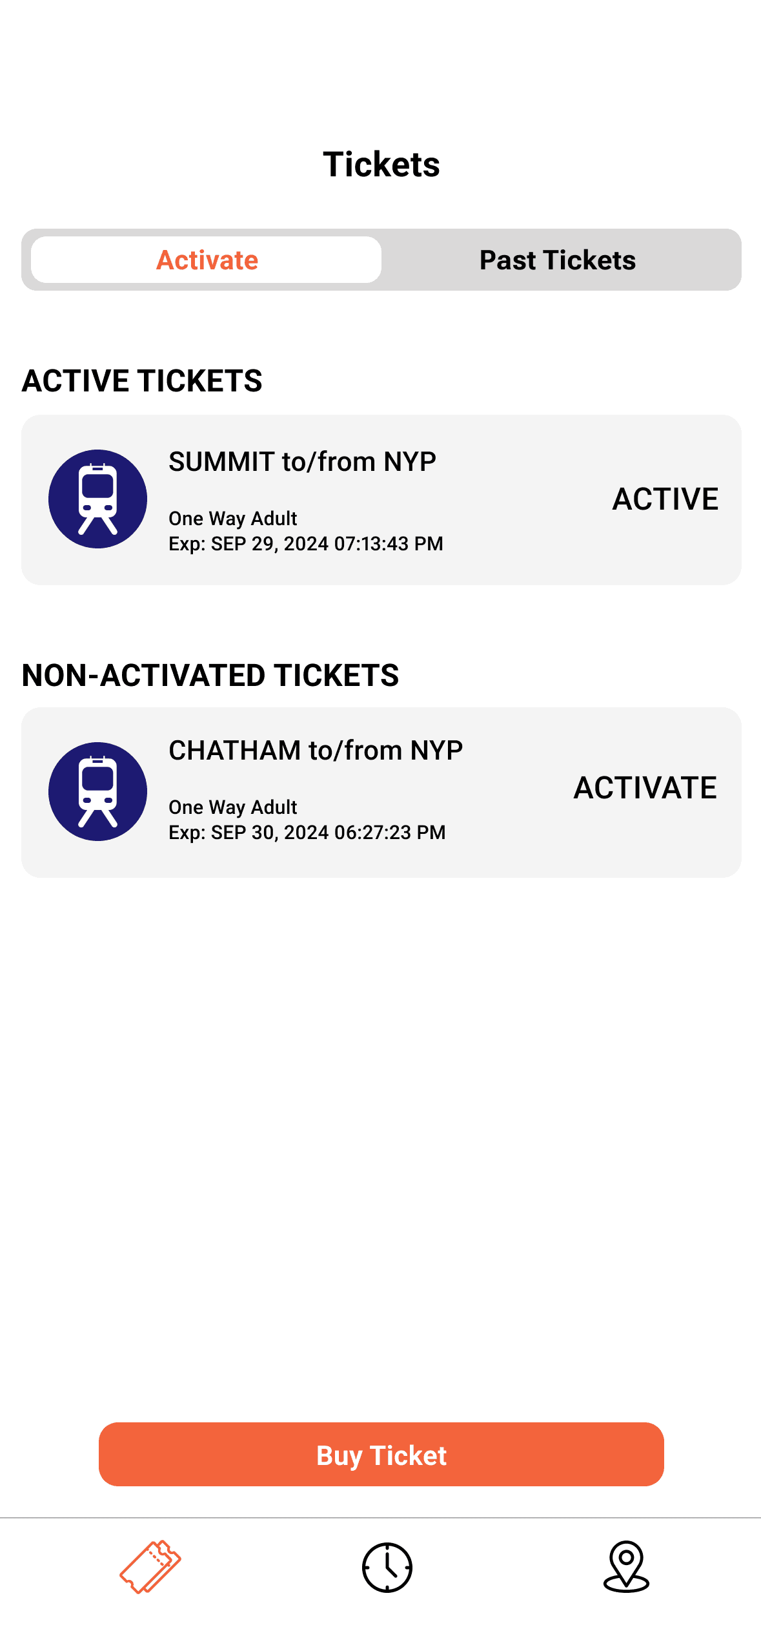Tap the One Way Adult label on the SUMMIT ticket
Screen dimensions: 761x1651
232,519
